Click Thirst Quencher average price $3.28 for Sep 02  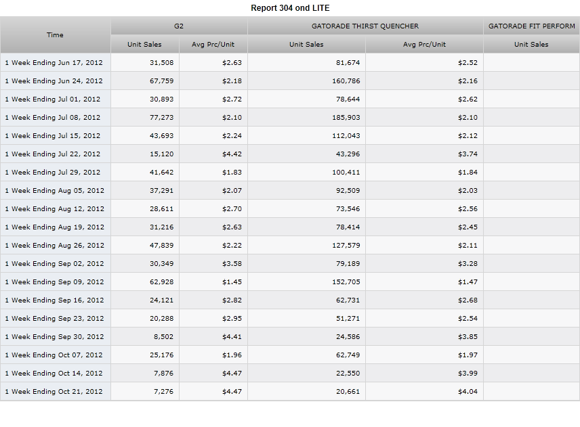click(x=468, y=264)
